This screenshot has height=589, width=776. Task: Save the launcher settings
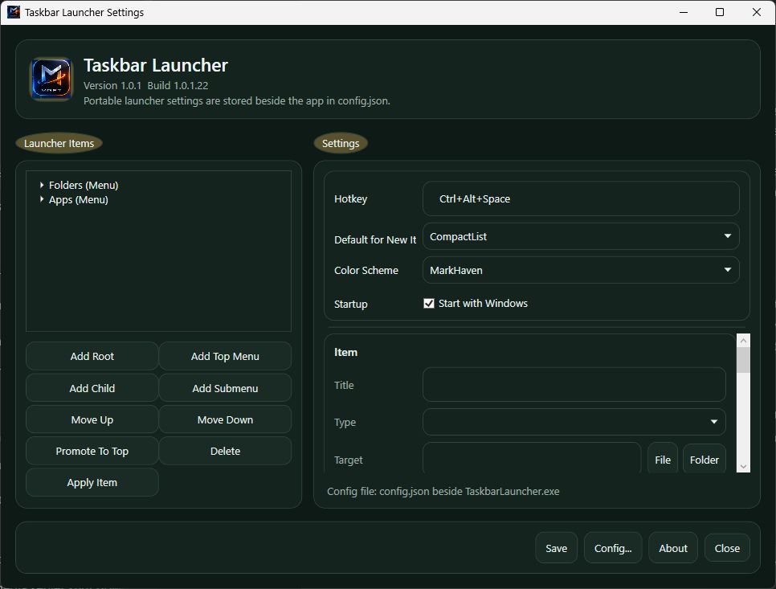coord(556,548)
